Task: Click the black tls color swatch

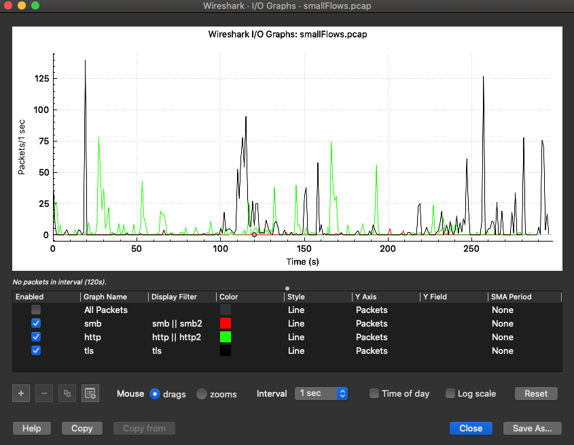Action: click(x=226, y=350)
